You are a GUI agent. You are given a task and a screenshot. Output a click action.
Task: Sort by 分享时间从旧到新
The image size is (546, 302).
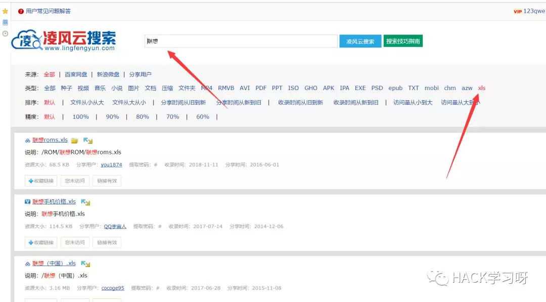point(184,102)
